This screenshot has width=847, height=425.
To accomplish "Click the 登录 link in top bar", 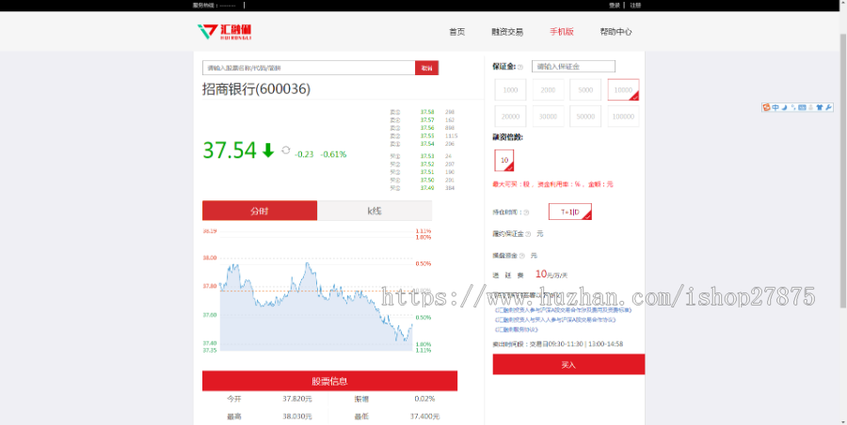I will click(x=615, y=5).
